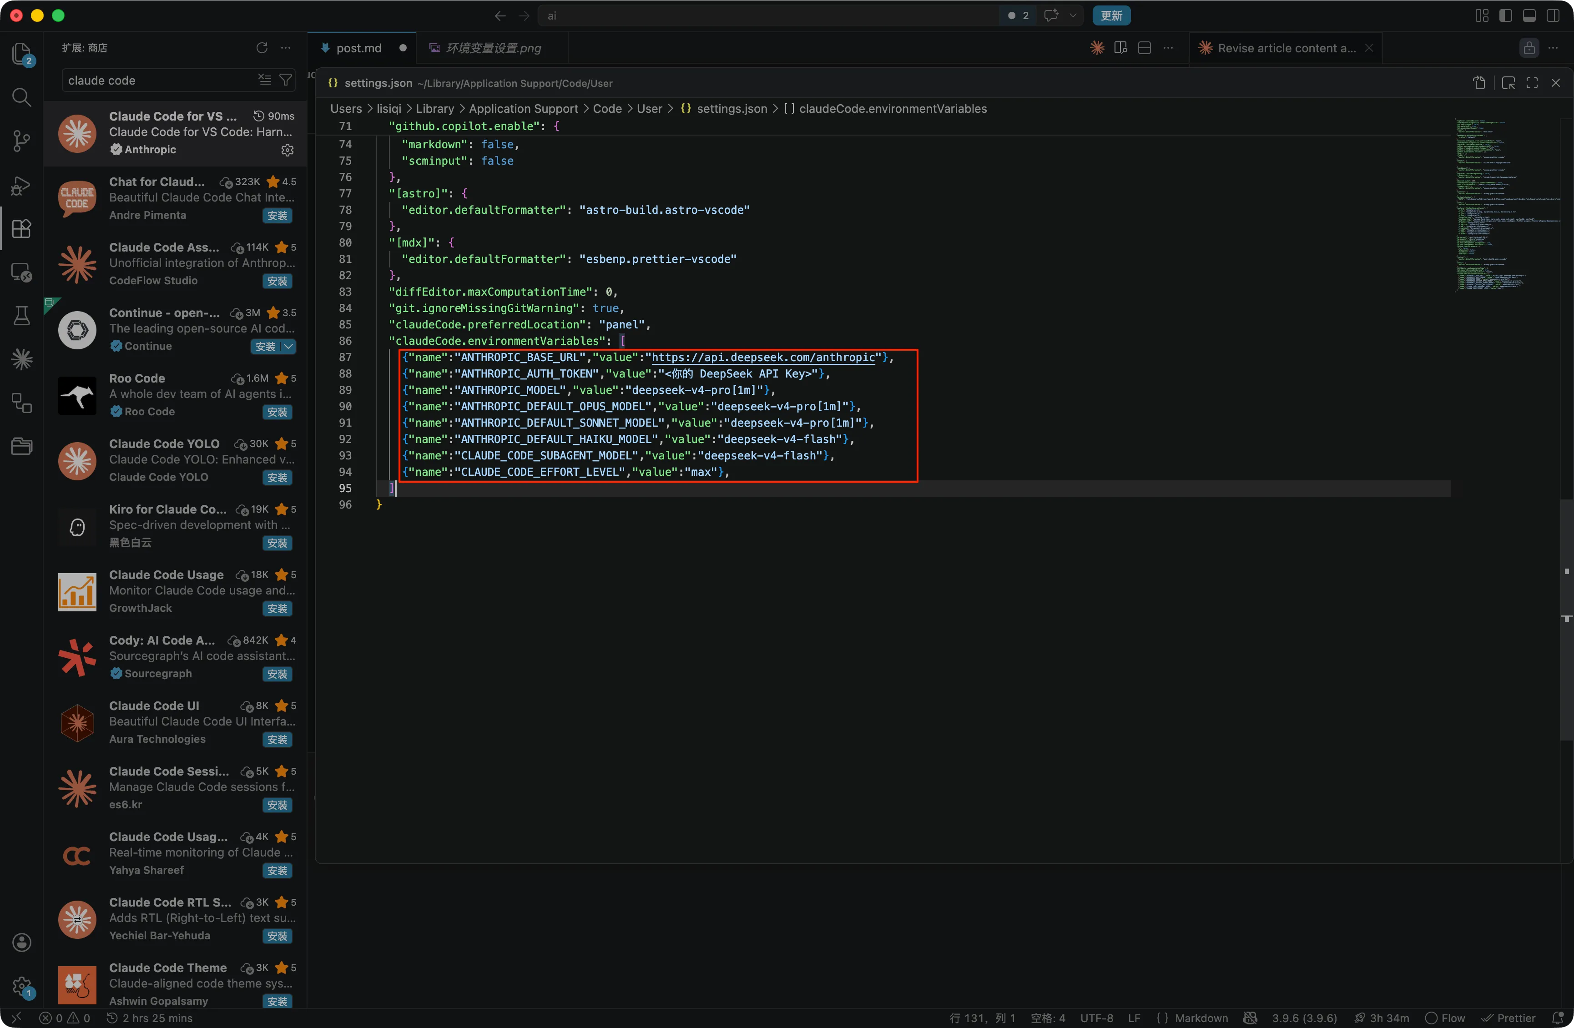
Task: Go forward using the title bar arrow
Action: click(524, 16)
